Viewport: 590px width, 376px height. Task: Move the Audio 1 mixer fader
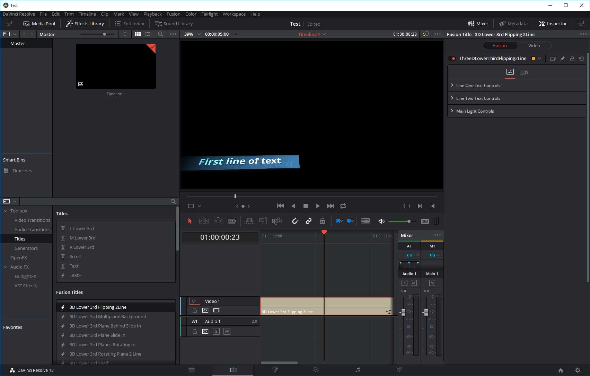403,312
